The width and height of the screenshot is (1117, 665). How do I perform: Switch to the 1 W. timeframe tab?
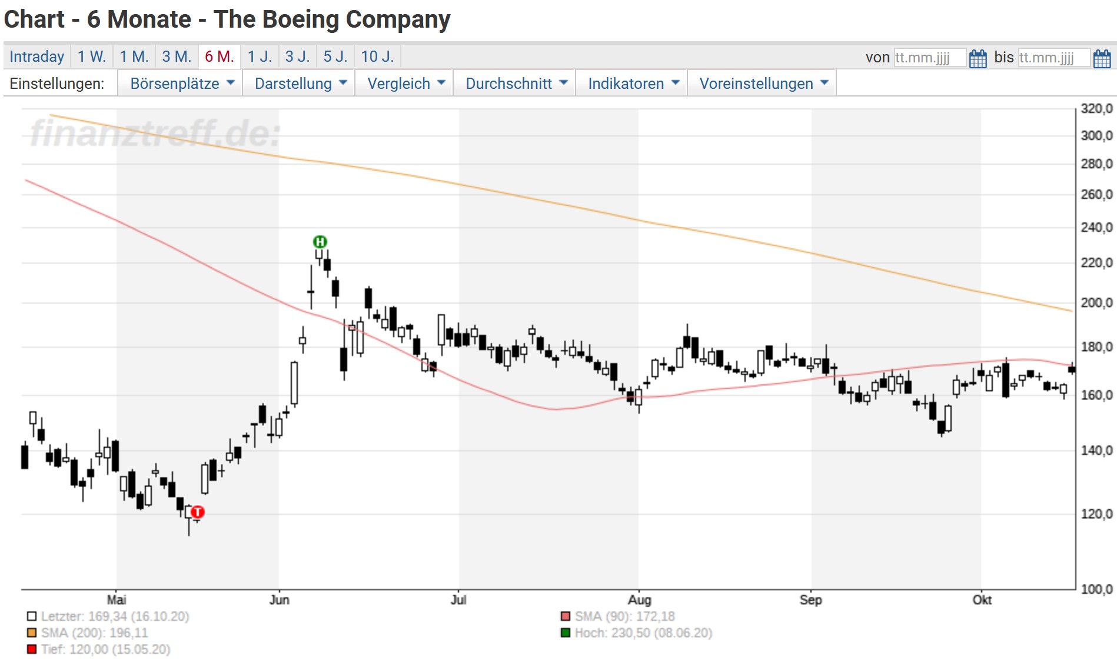pos(92,56)
